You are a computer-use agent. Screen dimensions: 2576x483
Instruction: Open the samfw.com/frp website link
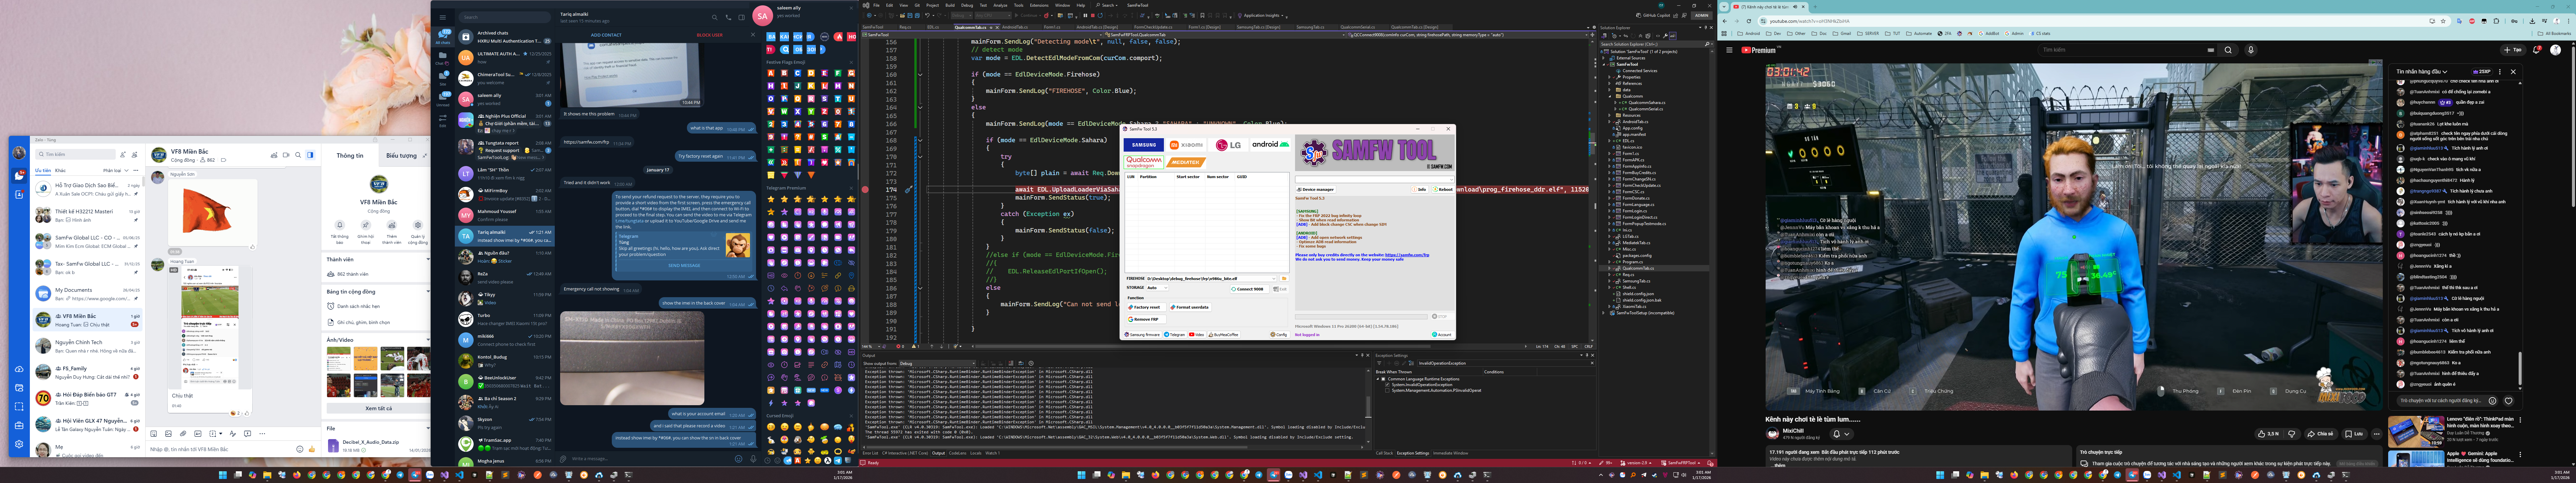(1407, 255)
